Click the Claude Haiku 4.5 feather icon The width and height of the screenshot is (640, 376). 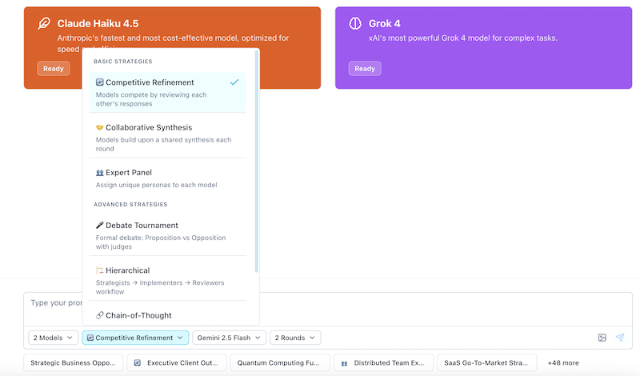[44, 23]
